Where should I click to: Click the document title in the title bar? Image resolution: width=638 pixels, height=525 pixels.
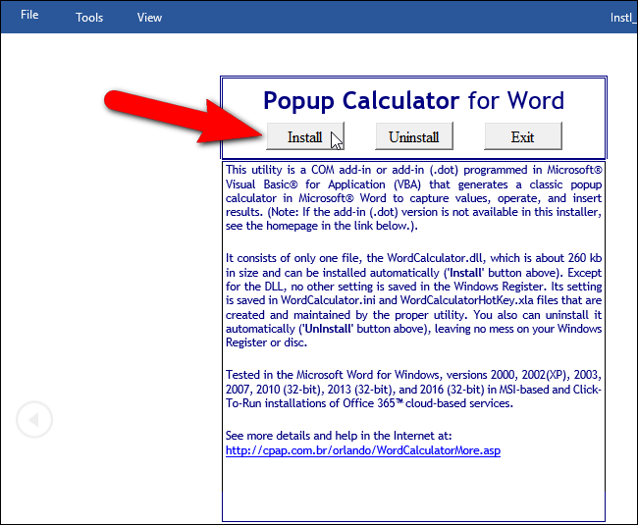[623, 18]
